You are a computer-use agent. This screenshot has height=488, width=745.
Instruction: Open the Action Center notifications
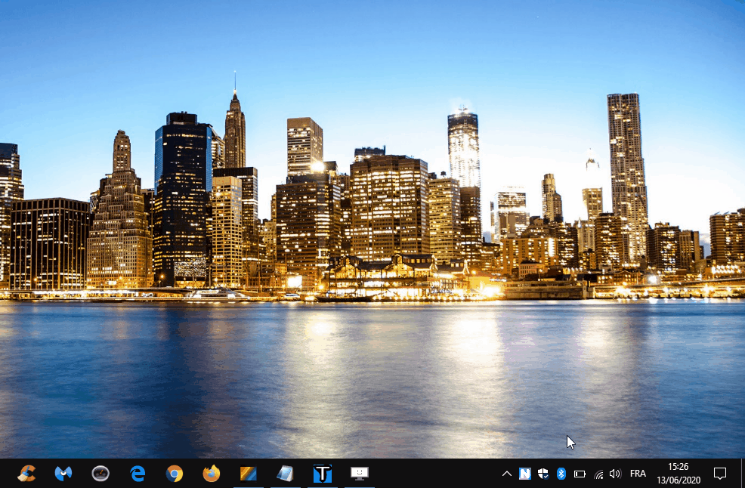720,474
